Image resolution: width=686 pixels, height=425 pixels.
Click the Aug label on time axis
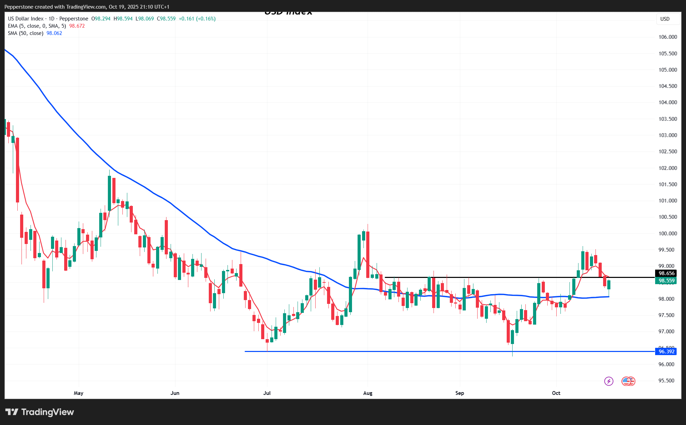[368, 393]
